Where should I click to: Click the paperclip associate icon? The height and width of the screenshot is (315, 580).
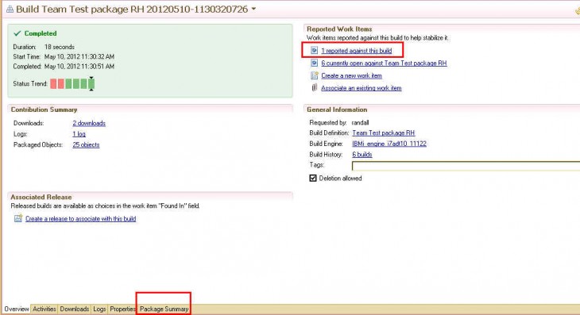[x=314, y=87]
